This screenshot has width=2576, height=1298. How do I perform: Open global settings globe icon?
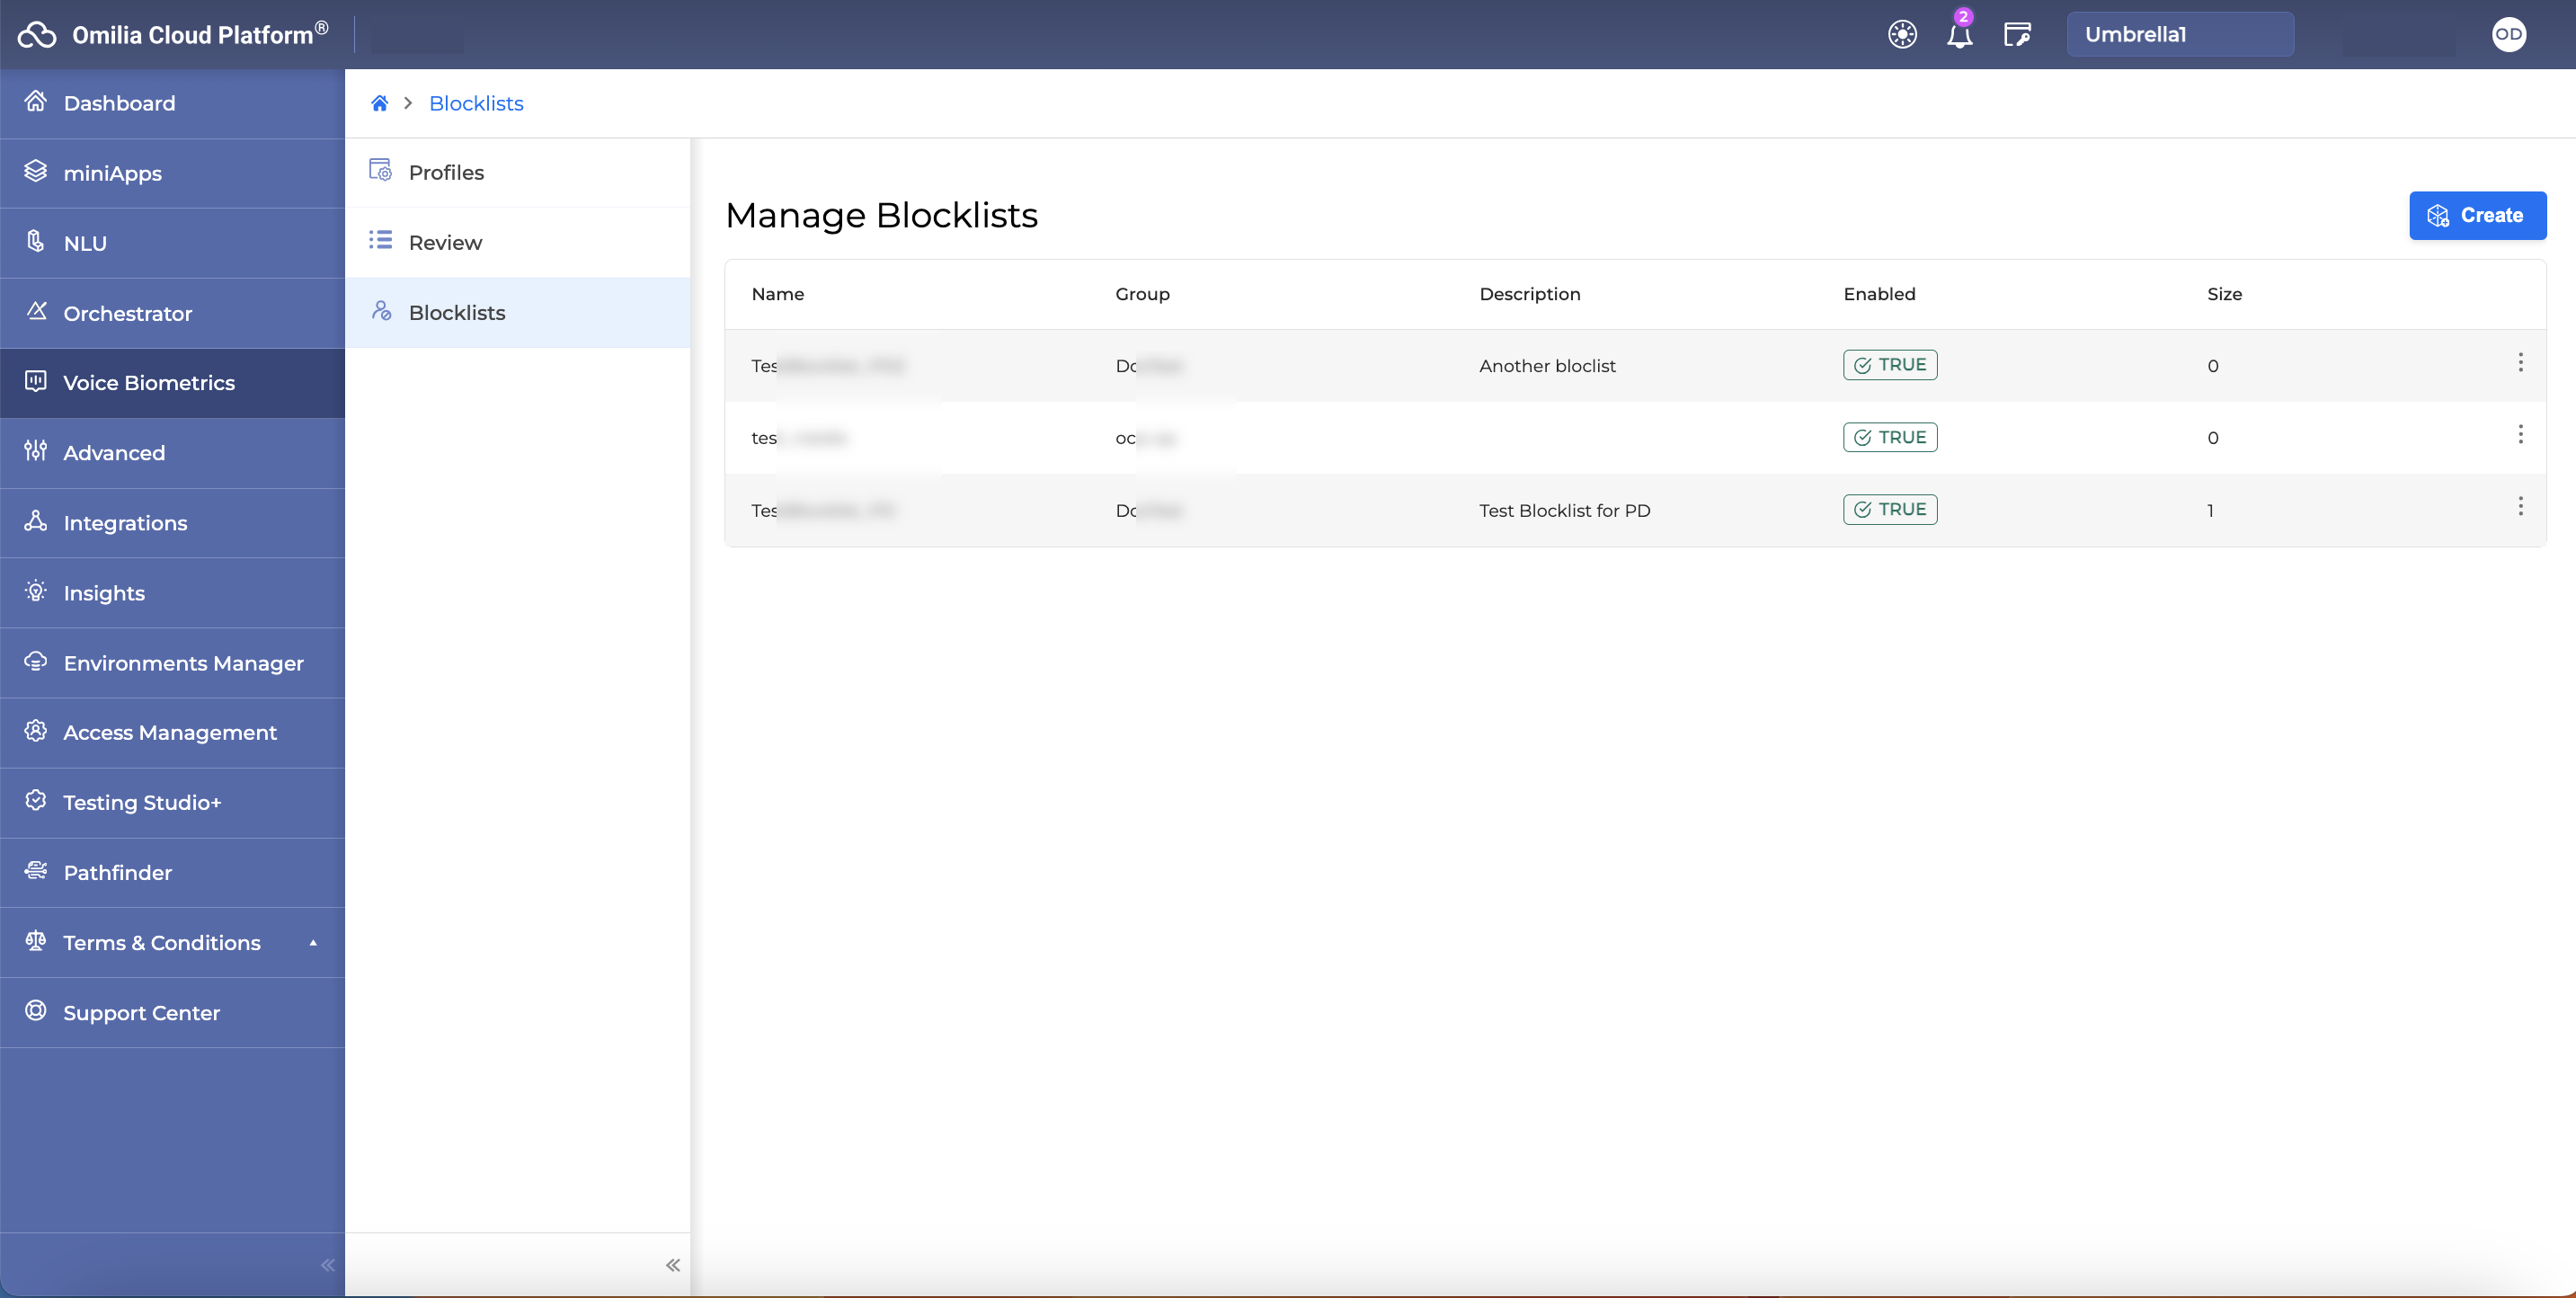coord(1905,33)
